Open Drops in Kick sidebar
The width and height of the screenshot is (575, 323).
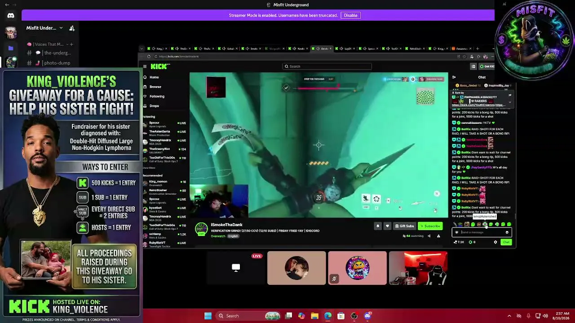coord(154,106)
